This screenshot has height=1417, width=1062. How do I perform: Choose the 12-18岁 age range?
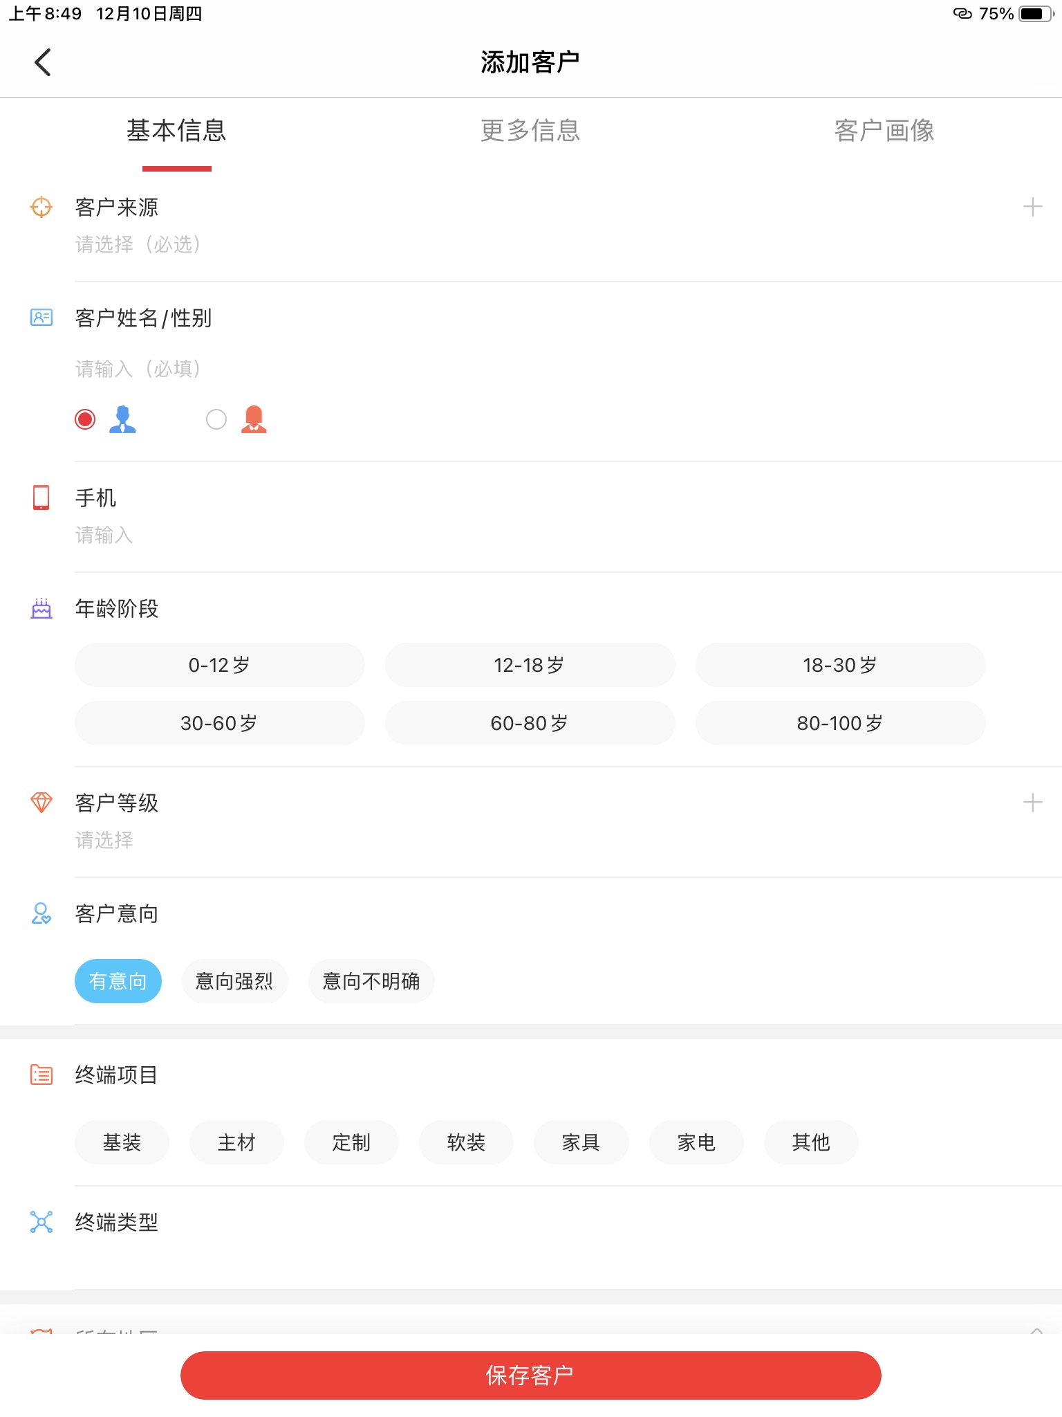click(x=530, y=665)
